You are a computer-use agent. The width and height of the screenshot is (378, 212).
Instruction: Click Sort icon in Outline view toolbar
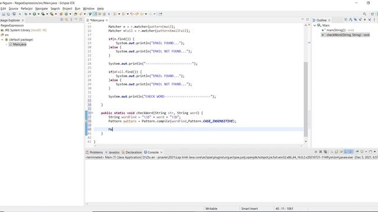(x=350, y=19)
